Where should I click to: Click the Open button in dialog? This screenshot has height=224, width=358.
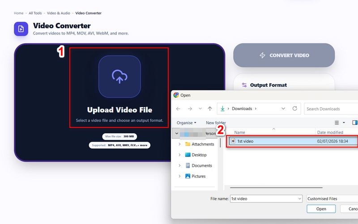[x=321, y=209]
